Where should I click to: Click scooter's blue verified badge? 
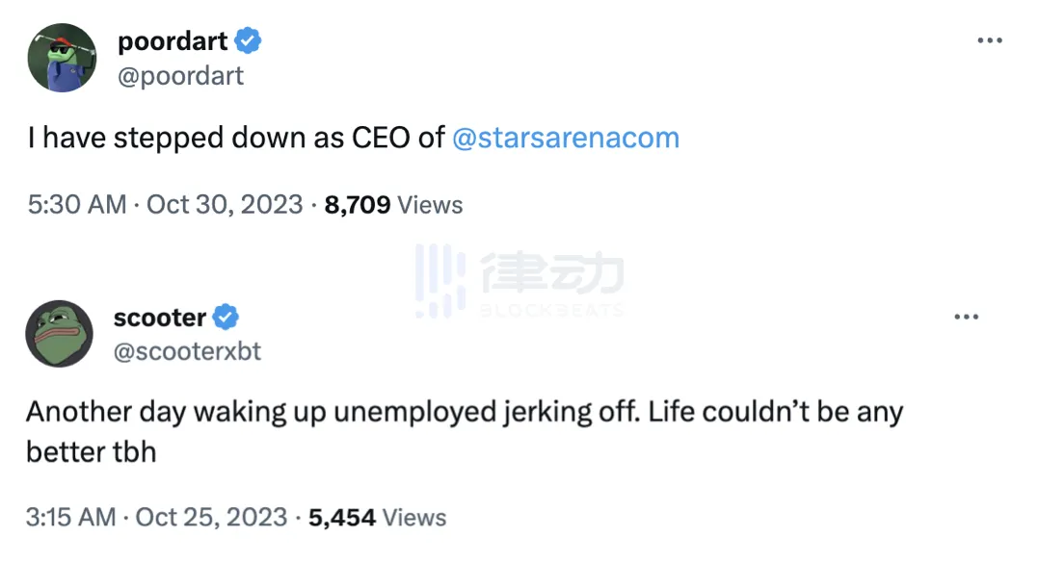click(x=226, y=317)
